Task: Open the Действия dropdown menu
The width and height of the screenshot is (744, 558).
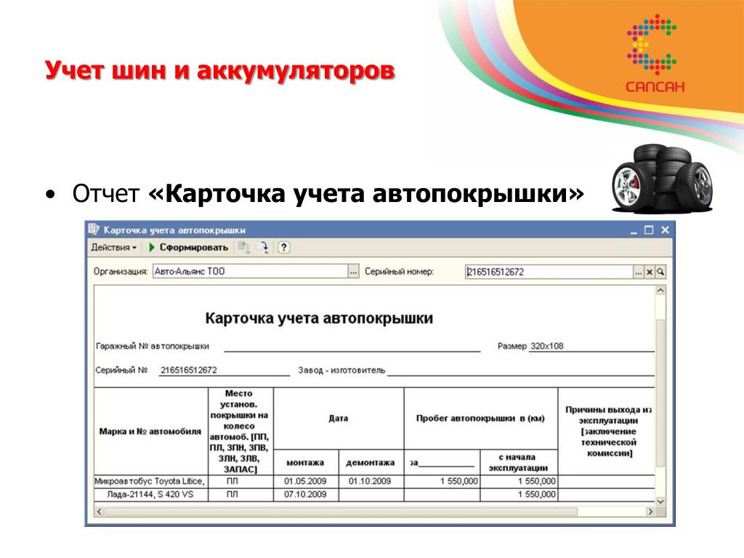Action: 113,247
